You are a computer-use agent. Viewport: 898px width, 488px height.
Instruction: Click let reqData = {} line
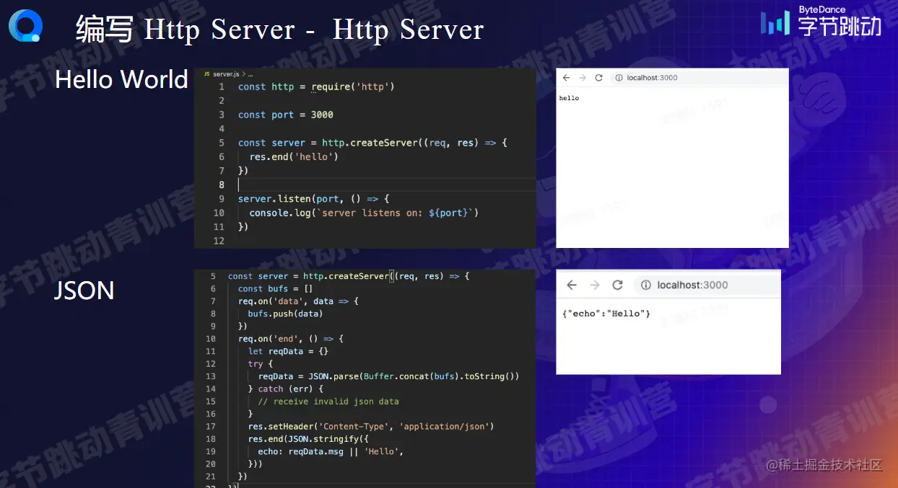click(x=288, y=351)
